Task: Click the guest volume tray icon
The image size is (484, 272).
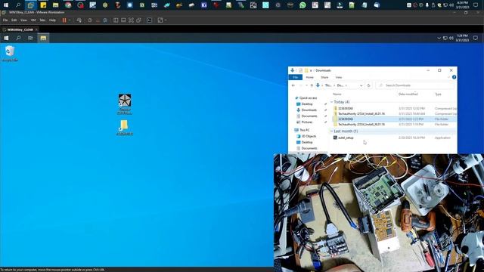Action: [x=451, y=39]
